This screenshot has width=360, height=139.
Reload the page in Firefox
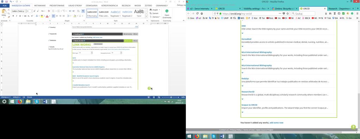[x=197, y=13]
